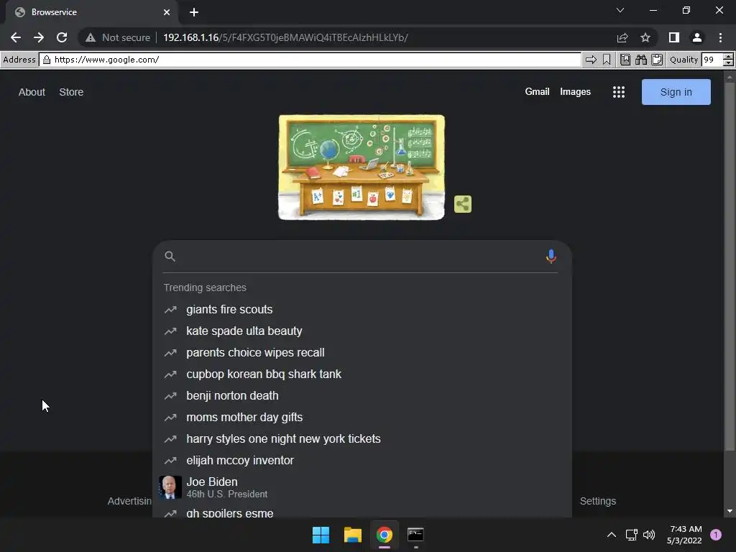The width and height of the screenshot is (736, 552).
Task: Select the Joe Biden suggestion
Action: 362,487
